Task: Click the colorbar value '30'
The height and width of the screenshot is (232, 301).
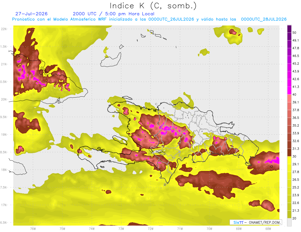Action: coord(294,156)
